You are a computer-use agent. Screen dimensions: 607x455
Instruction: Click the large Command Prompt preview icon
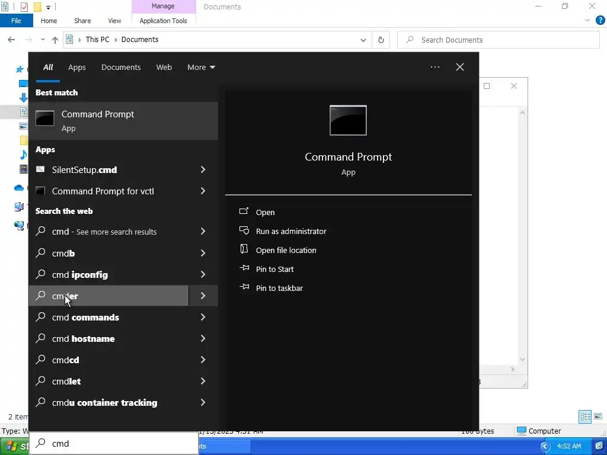[348, 120]
